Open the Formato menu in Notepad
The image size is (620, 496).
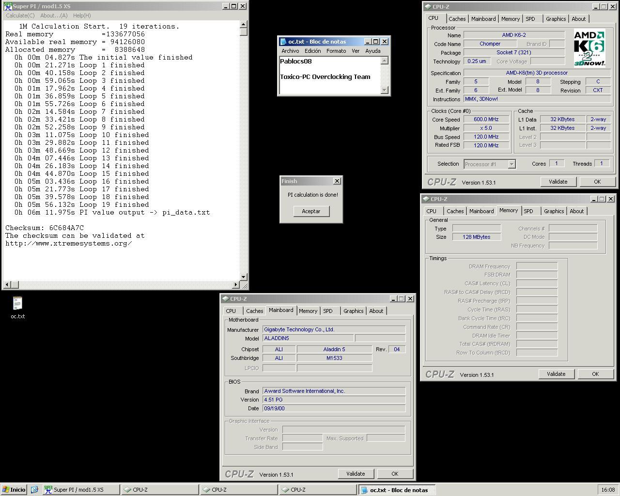point(336,51)
